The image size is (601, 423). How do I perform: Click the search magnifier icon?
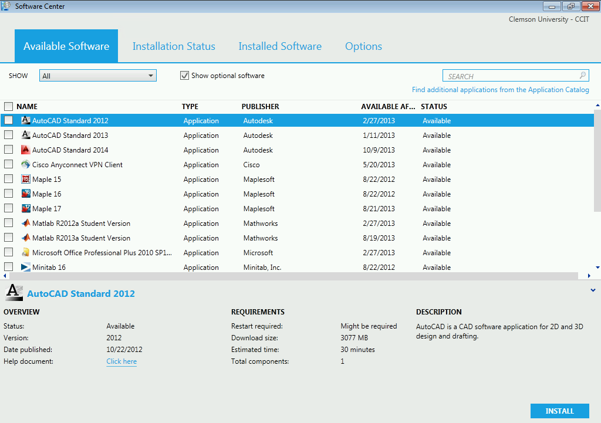tap(583, 76)
